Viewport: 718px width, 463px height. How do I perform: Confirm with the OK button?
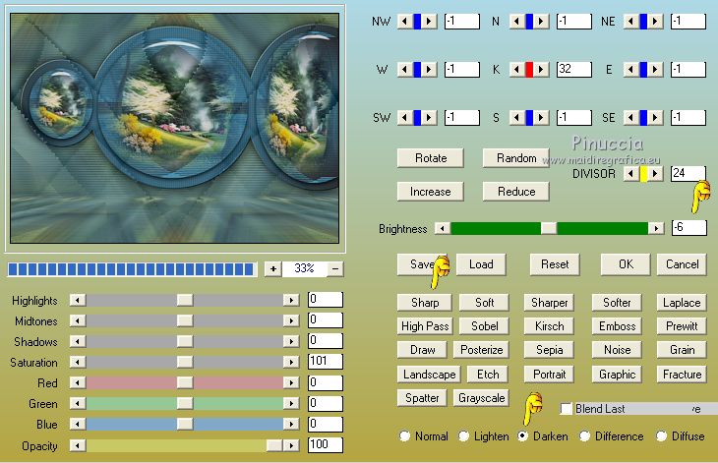tap(626, 264)
